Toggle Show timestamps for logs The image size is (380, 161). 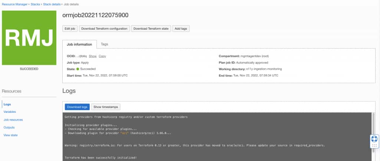(x=106, y=107)
